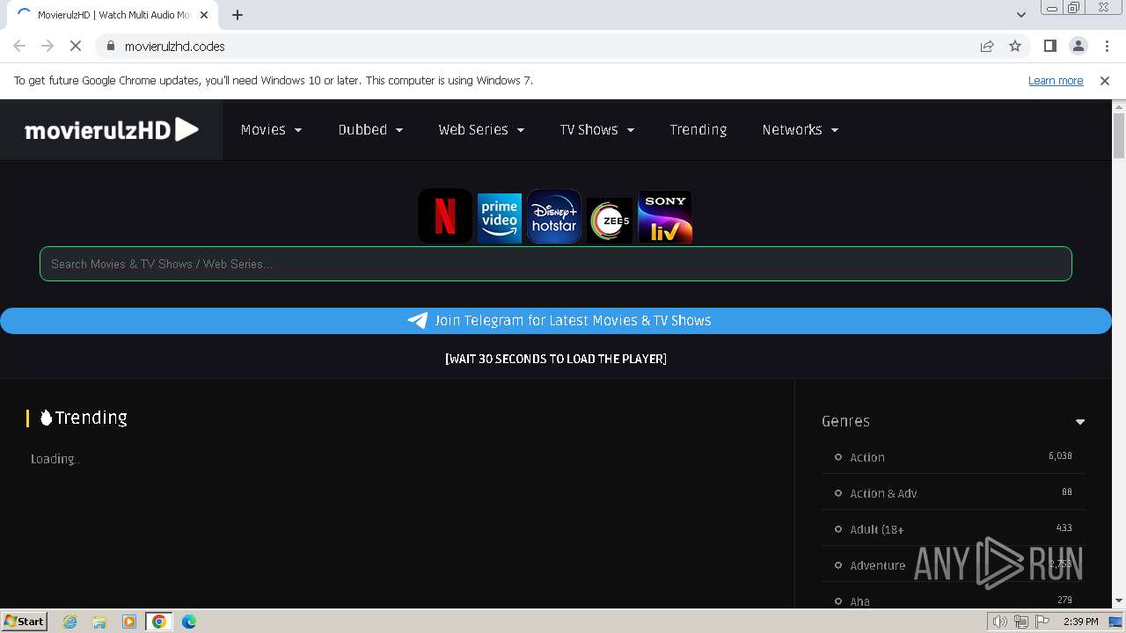The image size is (1126, 633).
Task: Select the Aha genre
Action: (x=859, y=601)
